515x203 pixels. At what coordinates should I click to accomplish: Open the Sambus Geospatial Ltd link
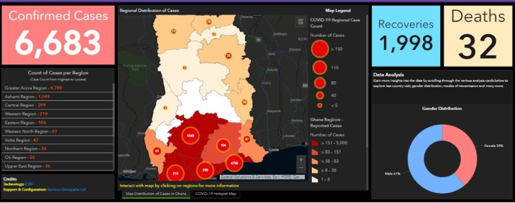coord(67,189)
